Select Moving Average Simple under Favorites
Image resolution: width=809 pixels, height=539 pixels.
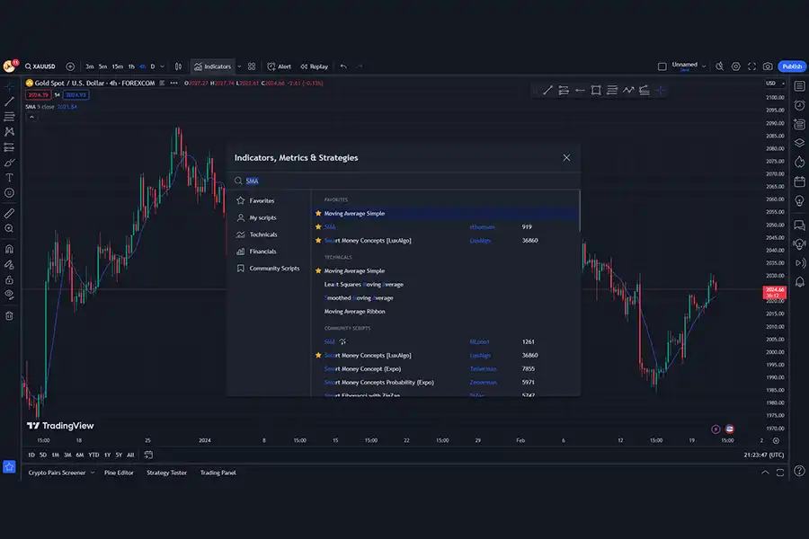coord(445,214)
